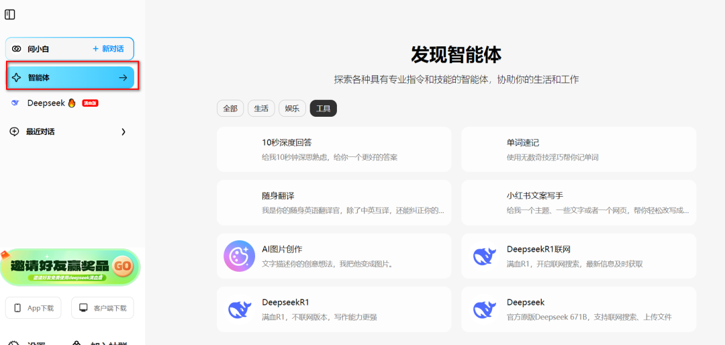The height and width of the screenshot is (345, 725).
Task: Click the 客户端下载 button
Action: coord(103,308)
